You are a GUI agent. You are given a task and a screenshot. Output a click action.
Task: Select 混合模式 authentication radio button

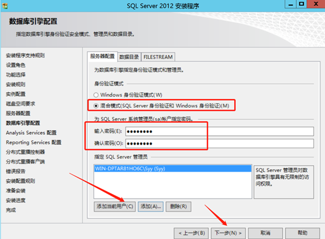(x=96, y=106)
